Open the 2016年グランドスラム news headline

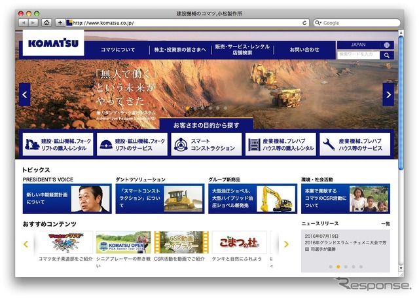coord(345,246)
